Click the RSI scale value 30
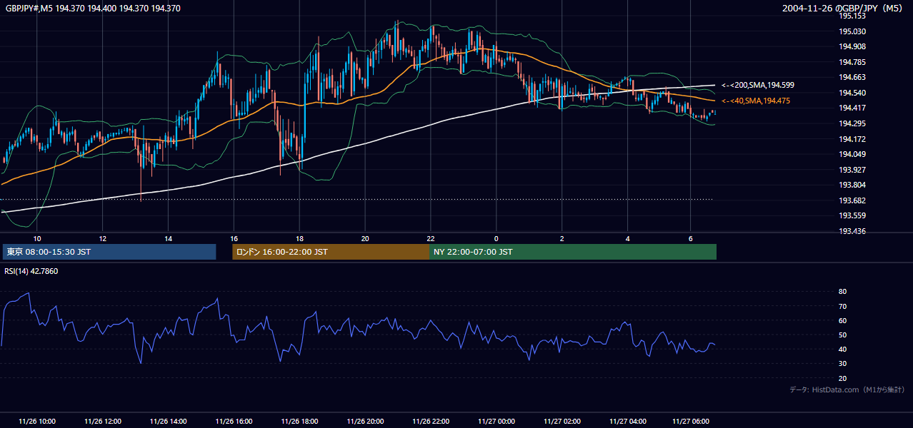Screen dimensions: 913x428 point(842,364)
